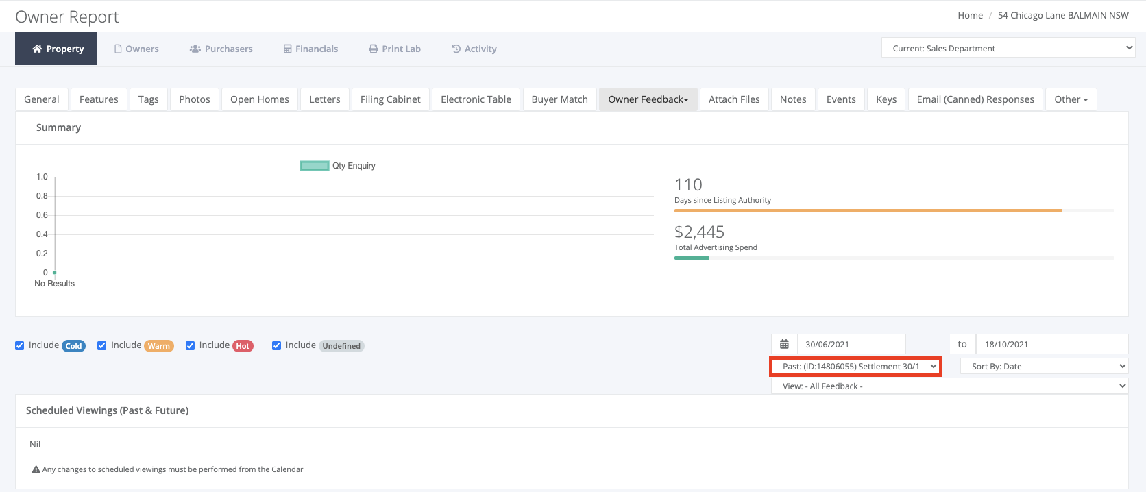Open the Keys tab

pyautogui.click(x=886, y=99)
